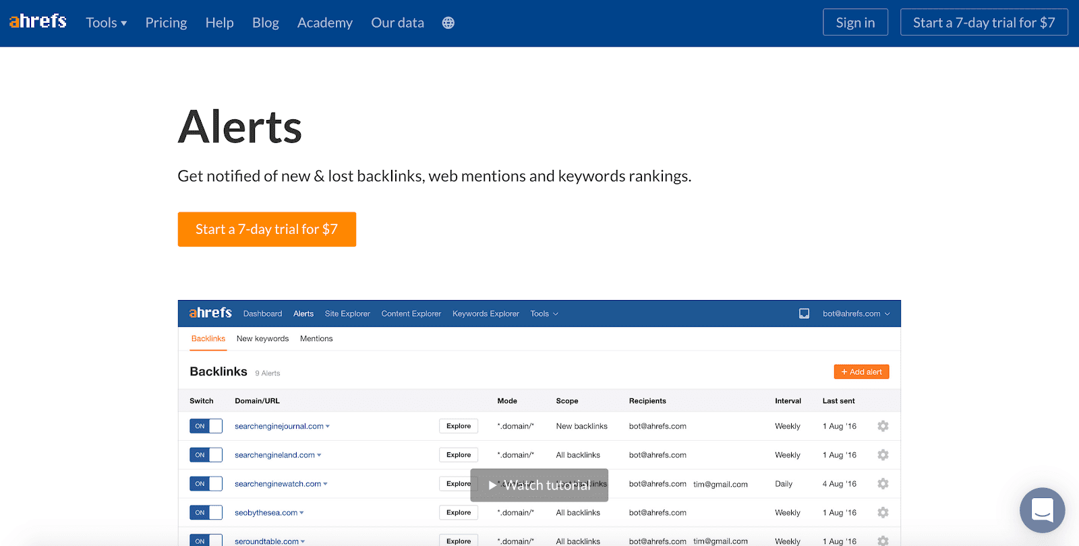Screen dimensions: 1079x546
Task: Click Explore for seroundtable.com
Action: pos(459,541)
